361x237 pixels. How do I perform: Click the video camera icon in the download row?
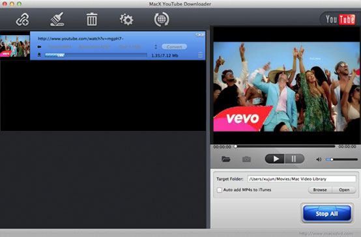click(39, 47)
